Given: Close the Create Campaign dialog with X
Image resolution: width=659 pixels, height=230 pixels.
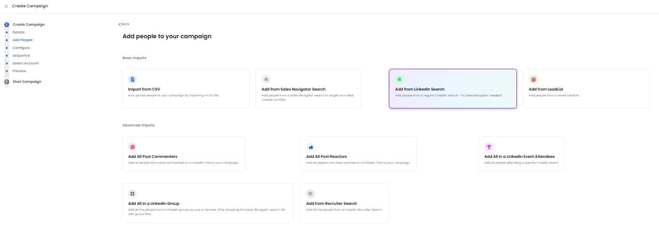Looking at the screenshot, I should [x=6, y=6].
